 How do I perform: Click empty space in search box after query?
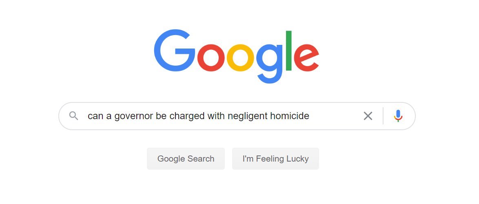click(335, 116)
